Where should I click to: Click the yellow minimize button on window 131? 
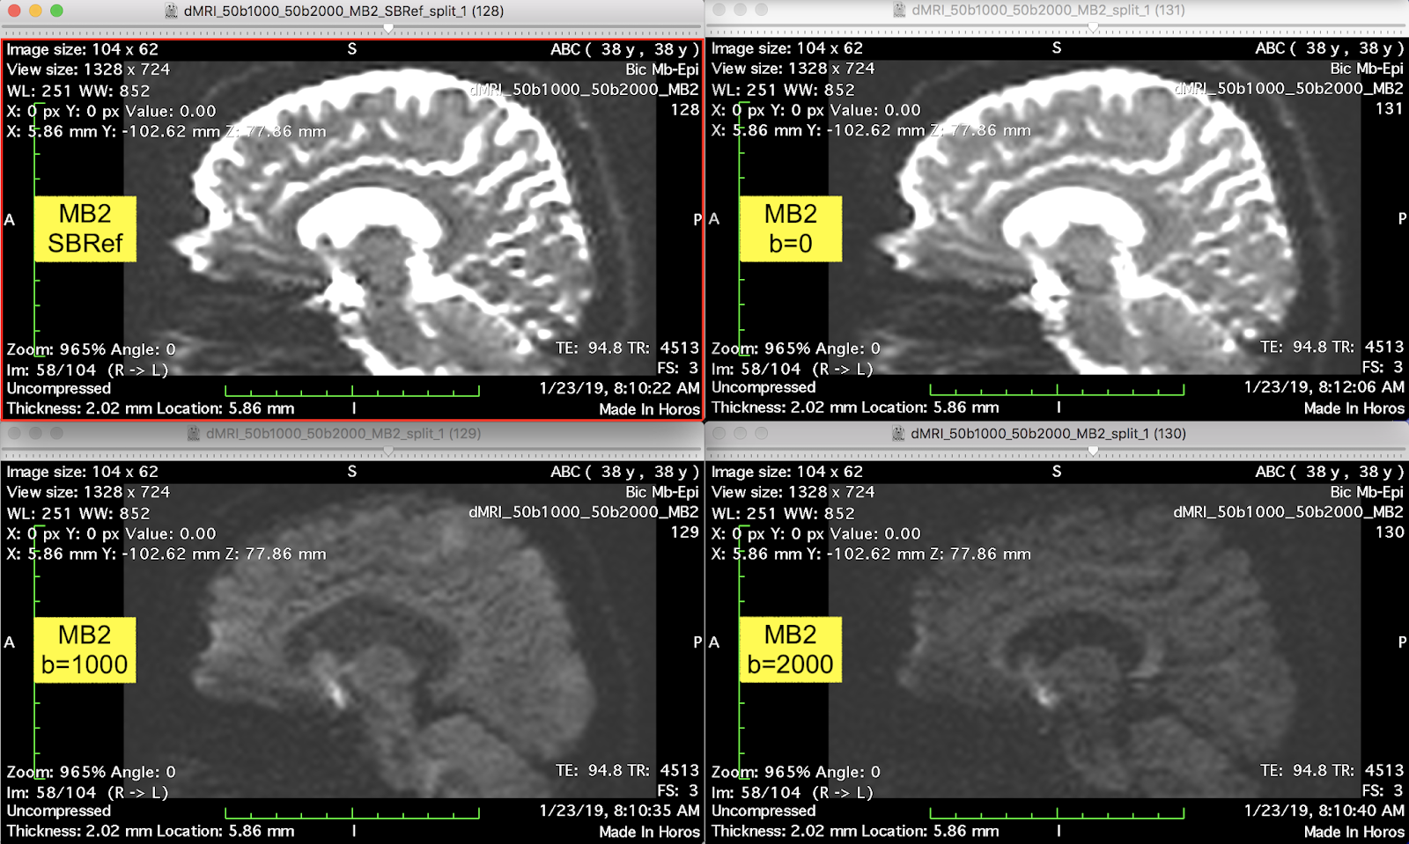pos(738,11)
